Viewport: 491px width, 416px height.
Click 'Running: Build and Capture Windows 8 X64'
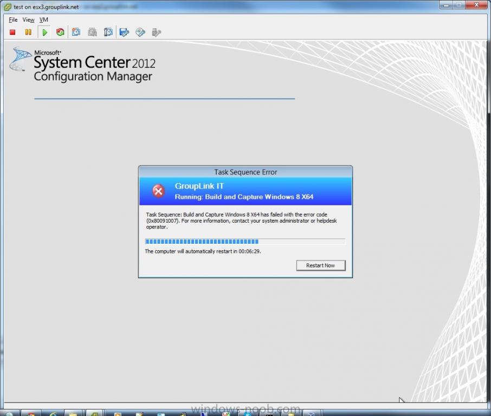tap(244, 197)
